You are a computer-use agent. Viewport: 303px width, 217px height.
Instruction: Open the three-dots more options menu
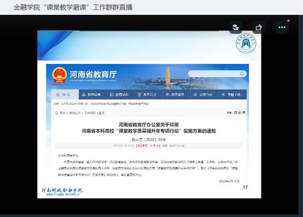coord(282,28)
